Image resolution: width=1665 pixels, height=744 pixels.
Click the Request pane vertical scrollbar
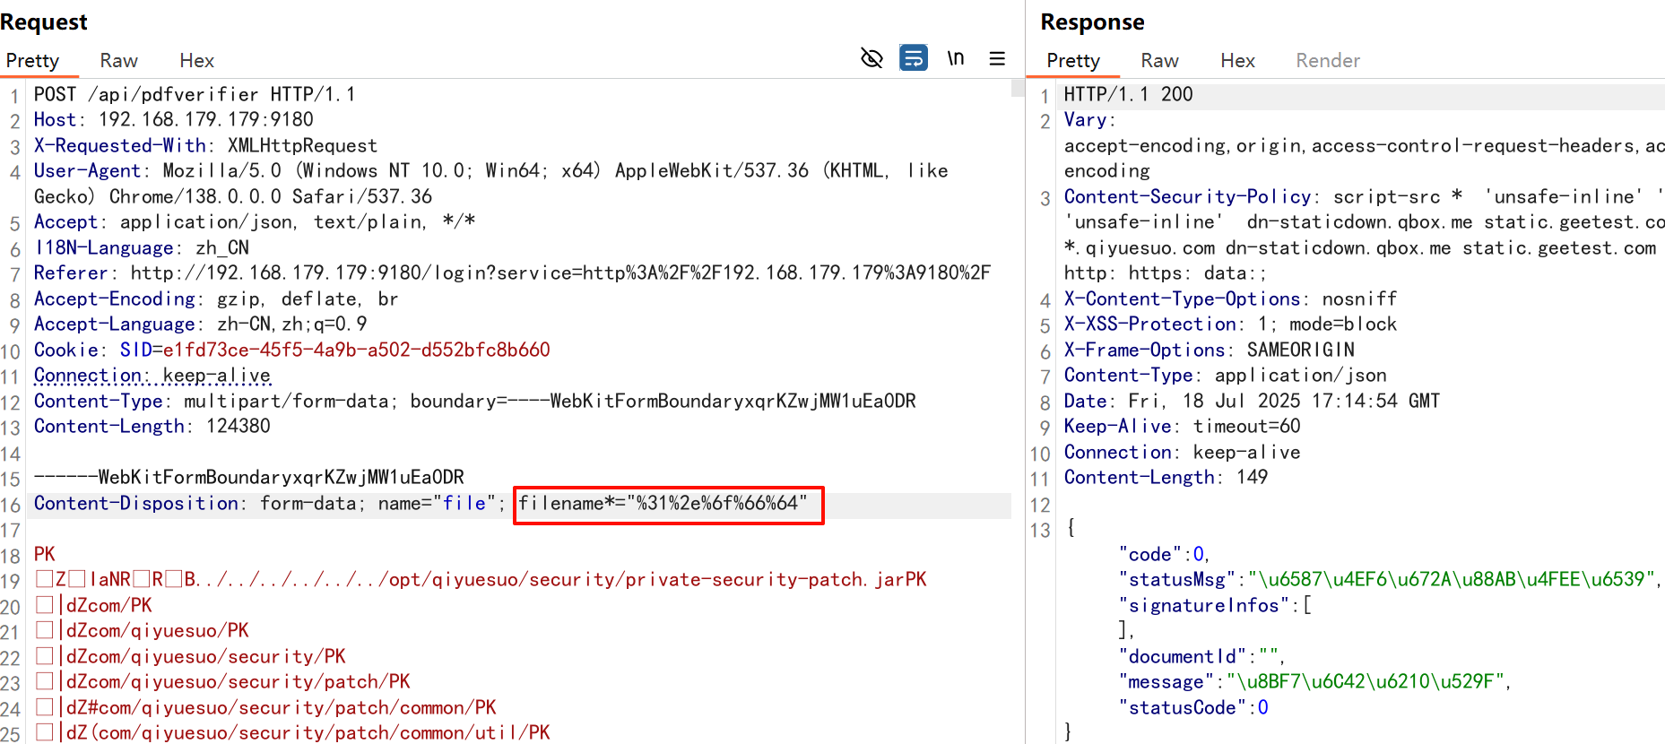1017,88
